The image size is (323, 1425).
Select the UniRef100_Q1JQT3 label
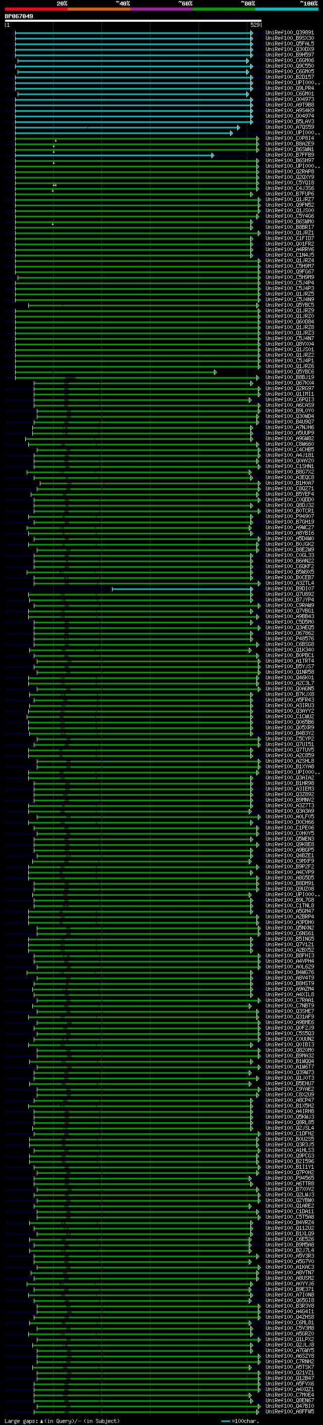[290, 1078]
